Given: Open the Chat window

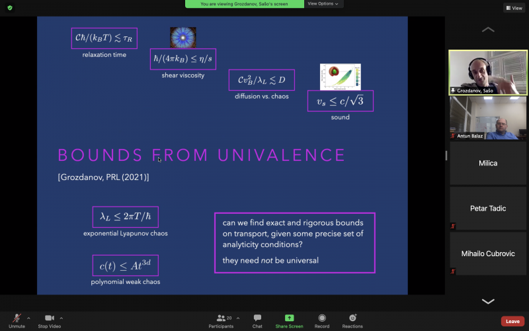Looking at the screenshot, I should point(257,319).
